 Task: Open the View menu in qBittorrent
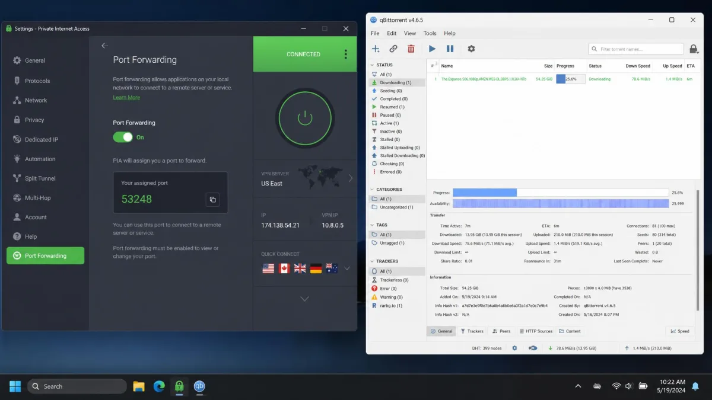pos(410,33)
